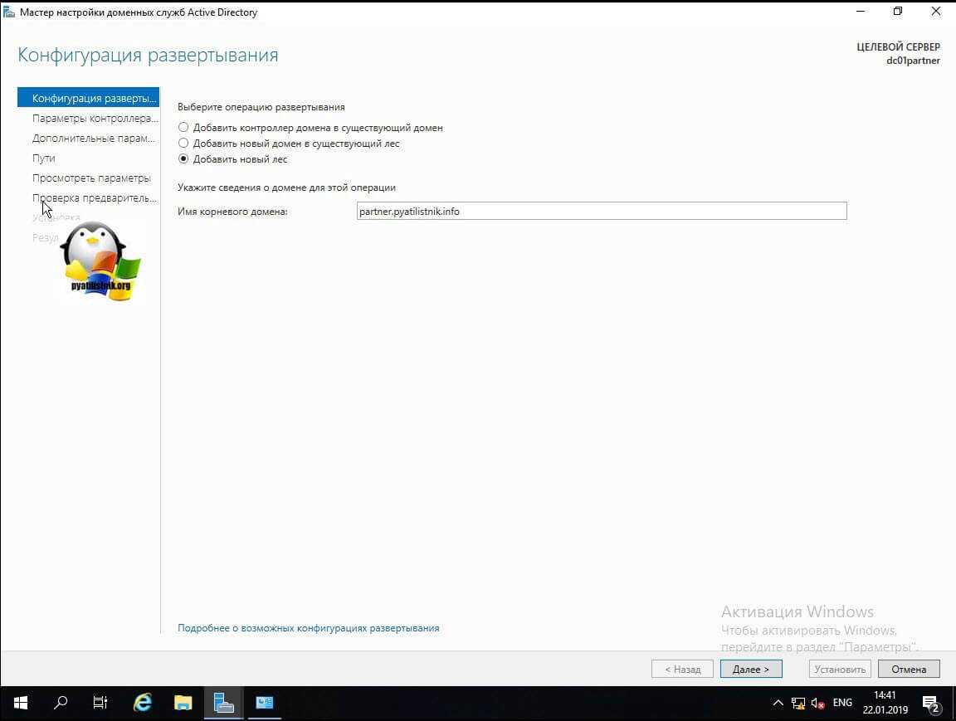Open 'Конфигурация развертывания' wizard step
This screenshot has width=956, height=721.
pyautogui.click(x=89, y=98)
